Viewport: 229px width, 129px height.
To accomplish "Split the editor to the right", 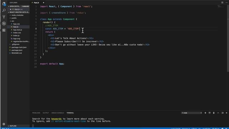I will pyautogui.click(x=222, y=3).
